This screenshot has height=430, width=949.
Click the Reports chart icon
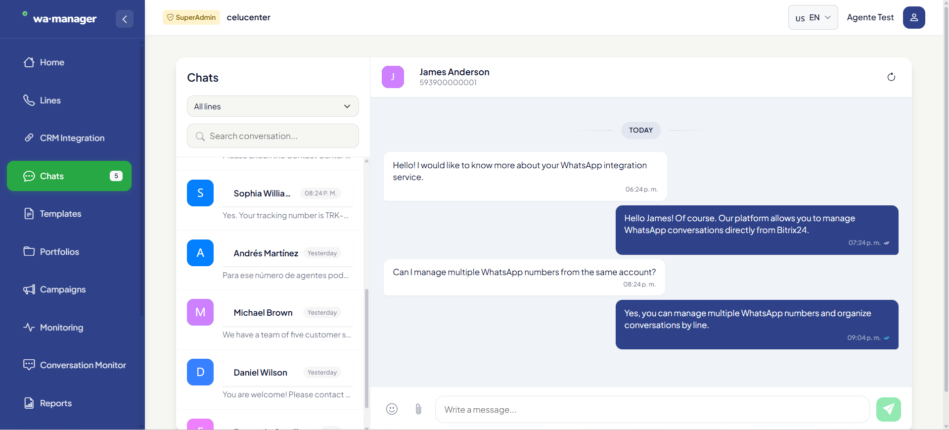click(29, 403)
